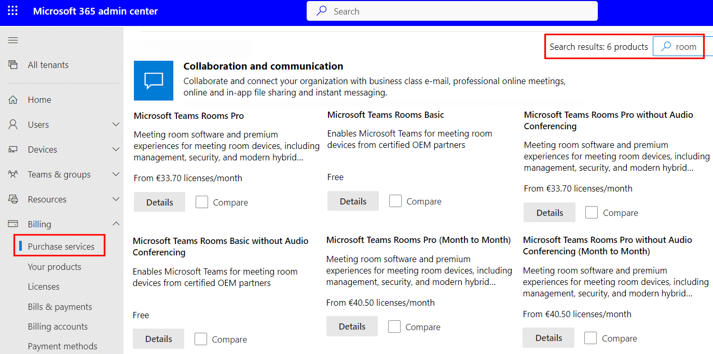Expand the Users section chevron

tap(116, 125)
